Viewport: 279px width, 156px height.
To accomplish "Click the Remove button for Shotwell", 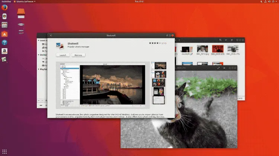I will [x=78, y=55].
